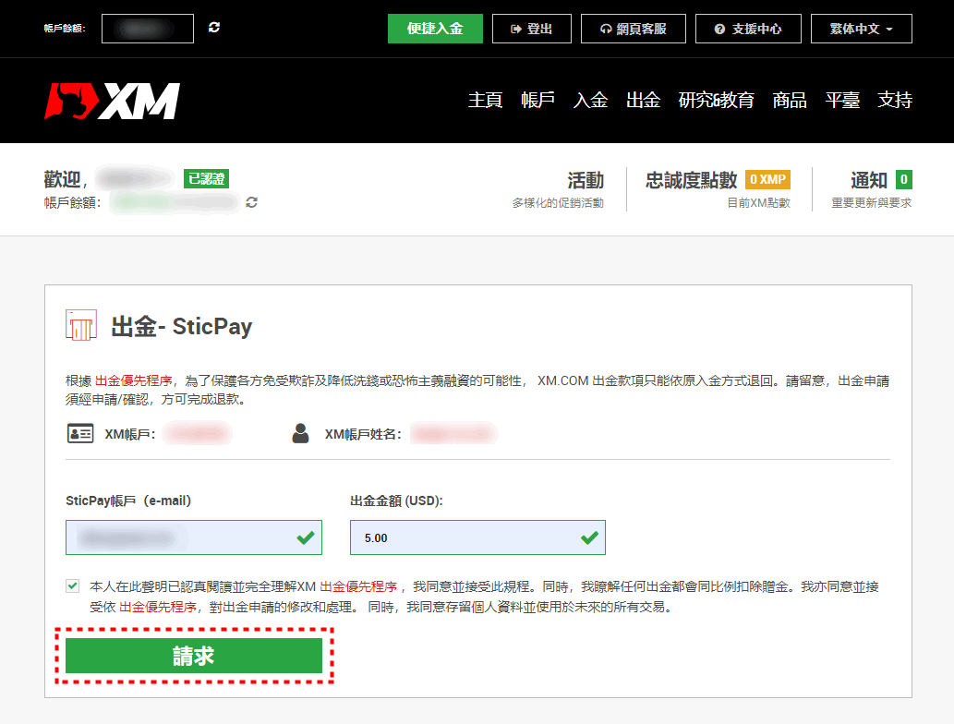Viewport: 954px width, 724px height.
Task: Click the 便捷入金 green button
Action: 435,29
